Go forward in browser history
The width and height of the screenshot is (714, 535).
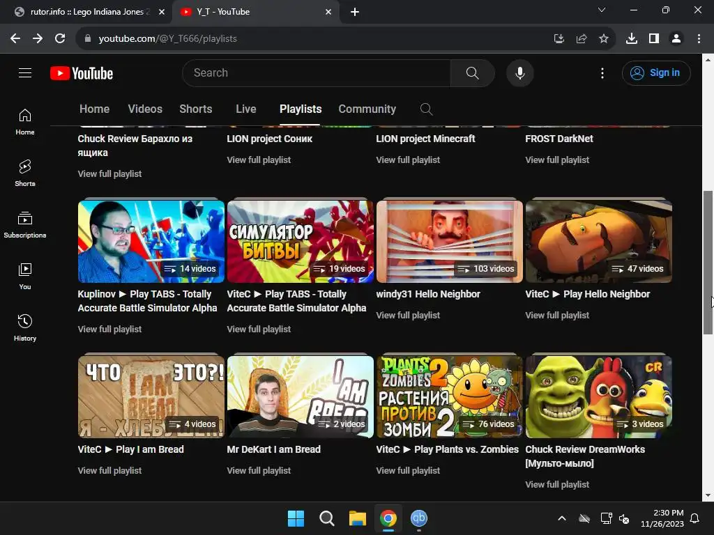pyautogui.click(x=38, y=39)
